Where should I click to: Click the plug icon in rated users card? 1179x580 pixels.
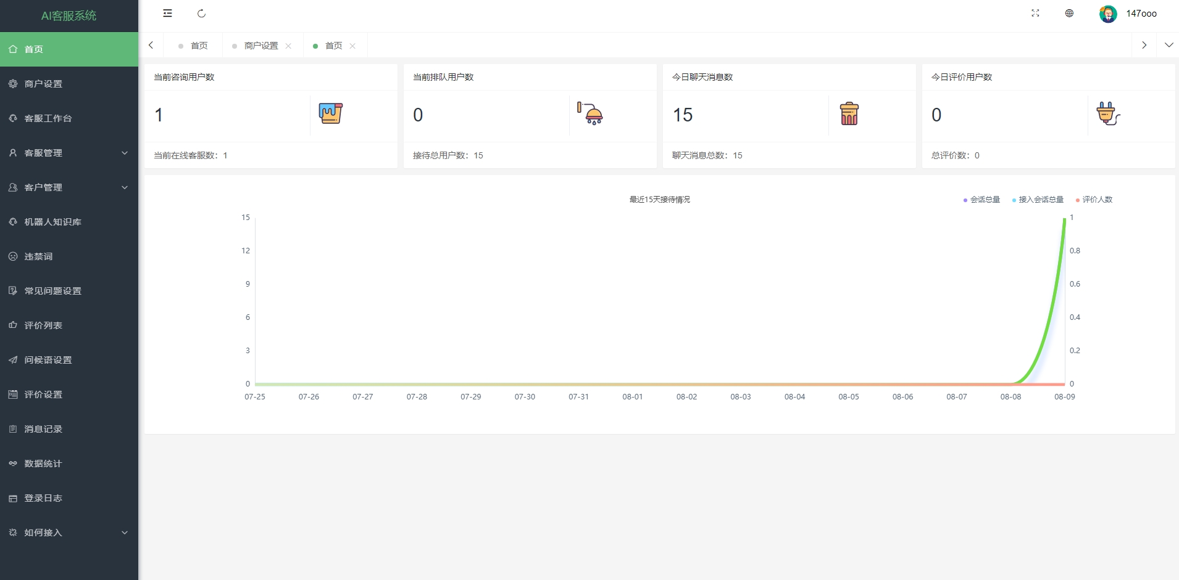tap(1107, 114)
